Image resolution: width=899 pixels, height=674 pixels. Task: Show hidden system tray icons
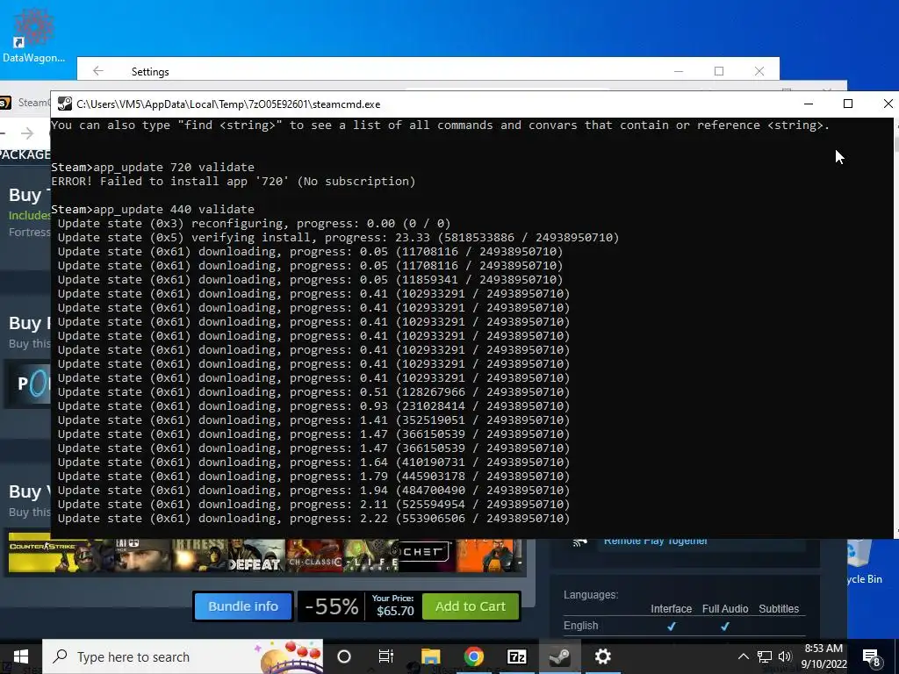tap(743, 656)
